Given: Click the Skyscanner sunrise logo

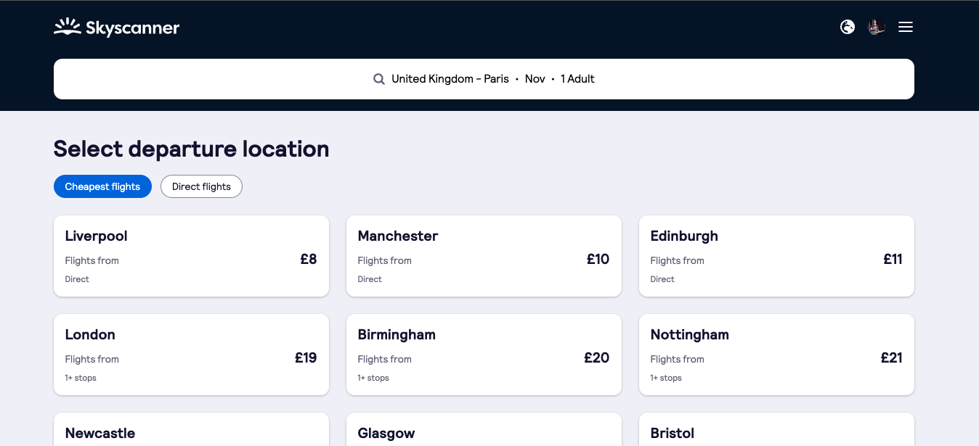Looking at the screenshot, I should click(67, 27).
